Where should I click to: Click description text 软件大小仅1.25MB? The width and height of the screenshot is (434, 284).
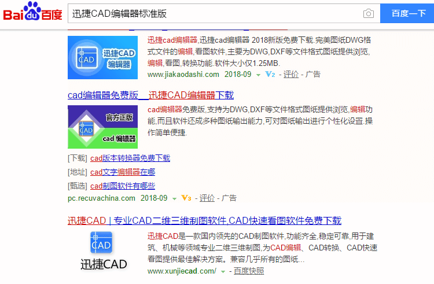248,63
